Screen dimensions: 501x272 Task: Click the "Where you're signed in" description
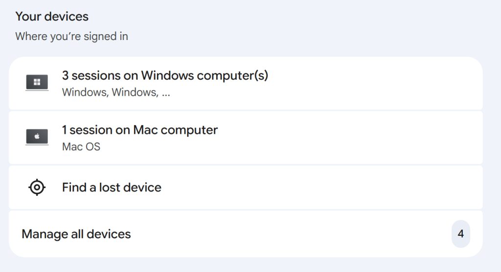click(x=71, y=37)
